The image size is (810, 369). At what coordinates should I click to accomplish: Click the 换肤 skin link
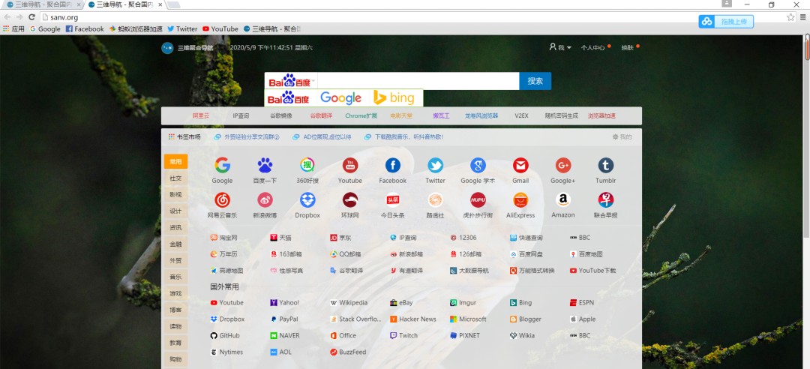pos(627,47)
